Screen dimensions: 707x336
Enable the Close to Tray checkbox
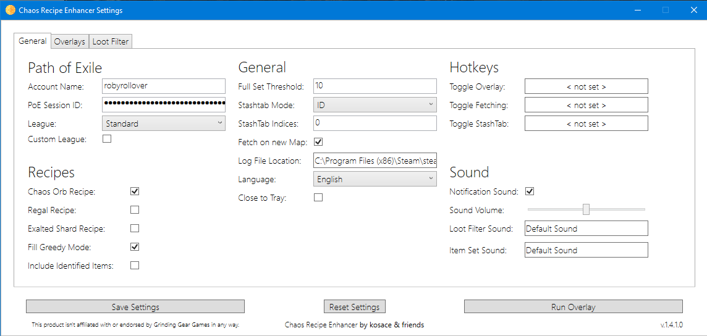[x=318, y=197]
